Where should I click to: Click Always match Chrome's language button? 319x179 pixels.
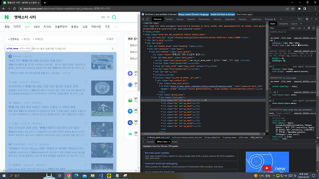(x=194, y=14)
